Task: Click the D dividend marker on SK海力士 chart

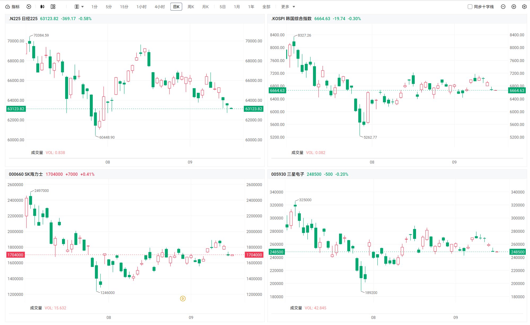Action: 183,298
